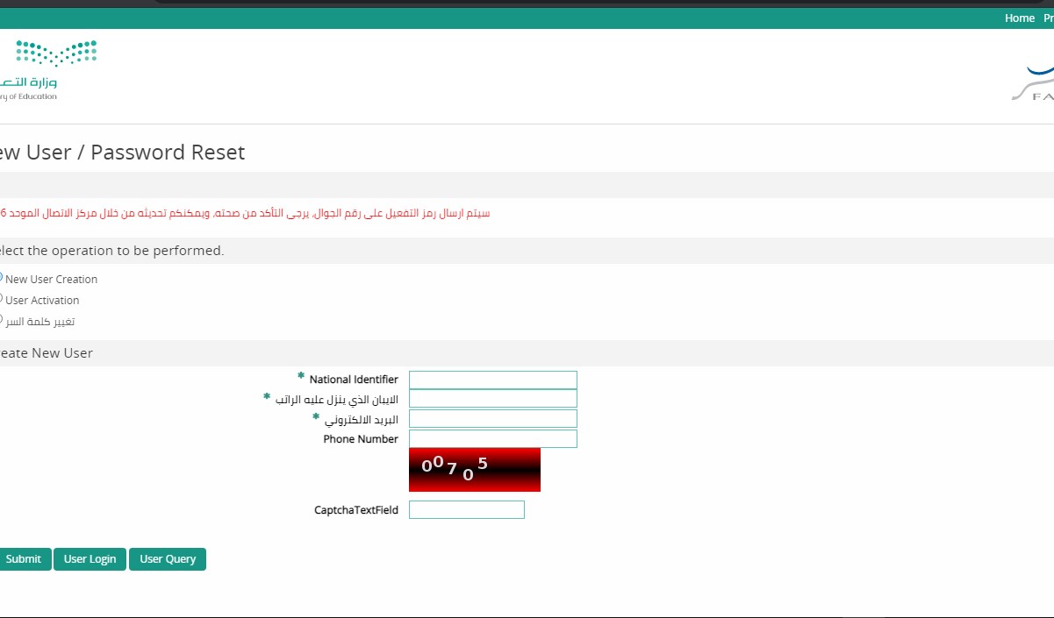Open the User Query button
This screenshot has width=1054, height=618.
tap(168, 559)
